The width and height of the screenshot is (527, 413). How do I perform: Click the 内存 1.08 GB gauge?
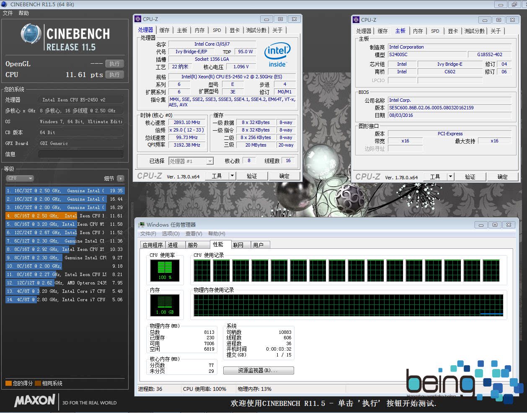[x=165, y=305]
